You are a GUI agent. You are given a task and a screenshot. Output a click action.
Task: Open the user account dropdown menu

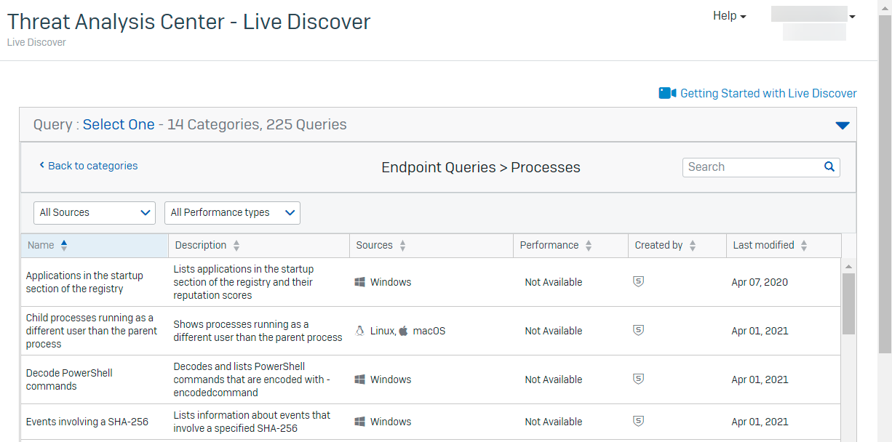coord(852,16)
